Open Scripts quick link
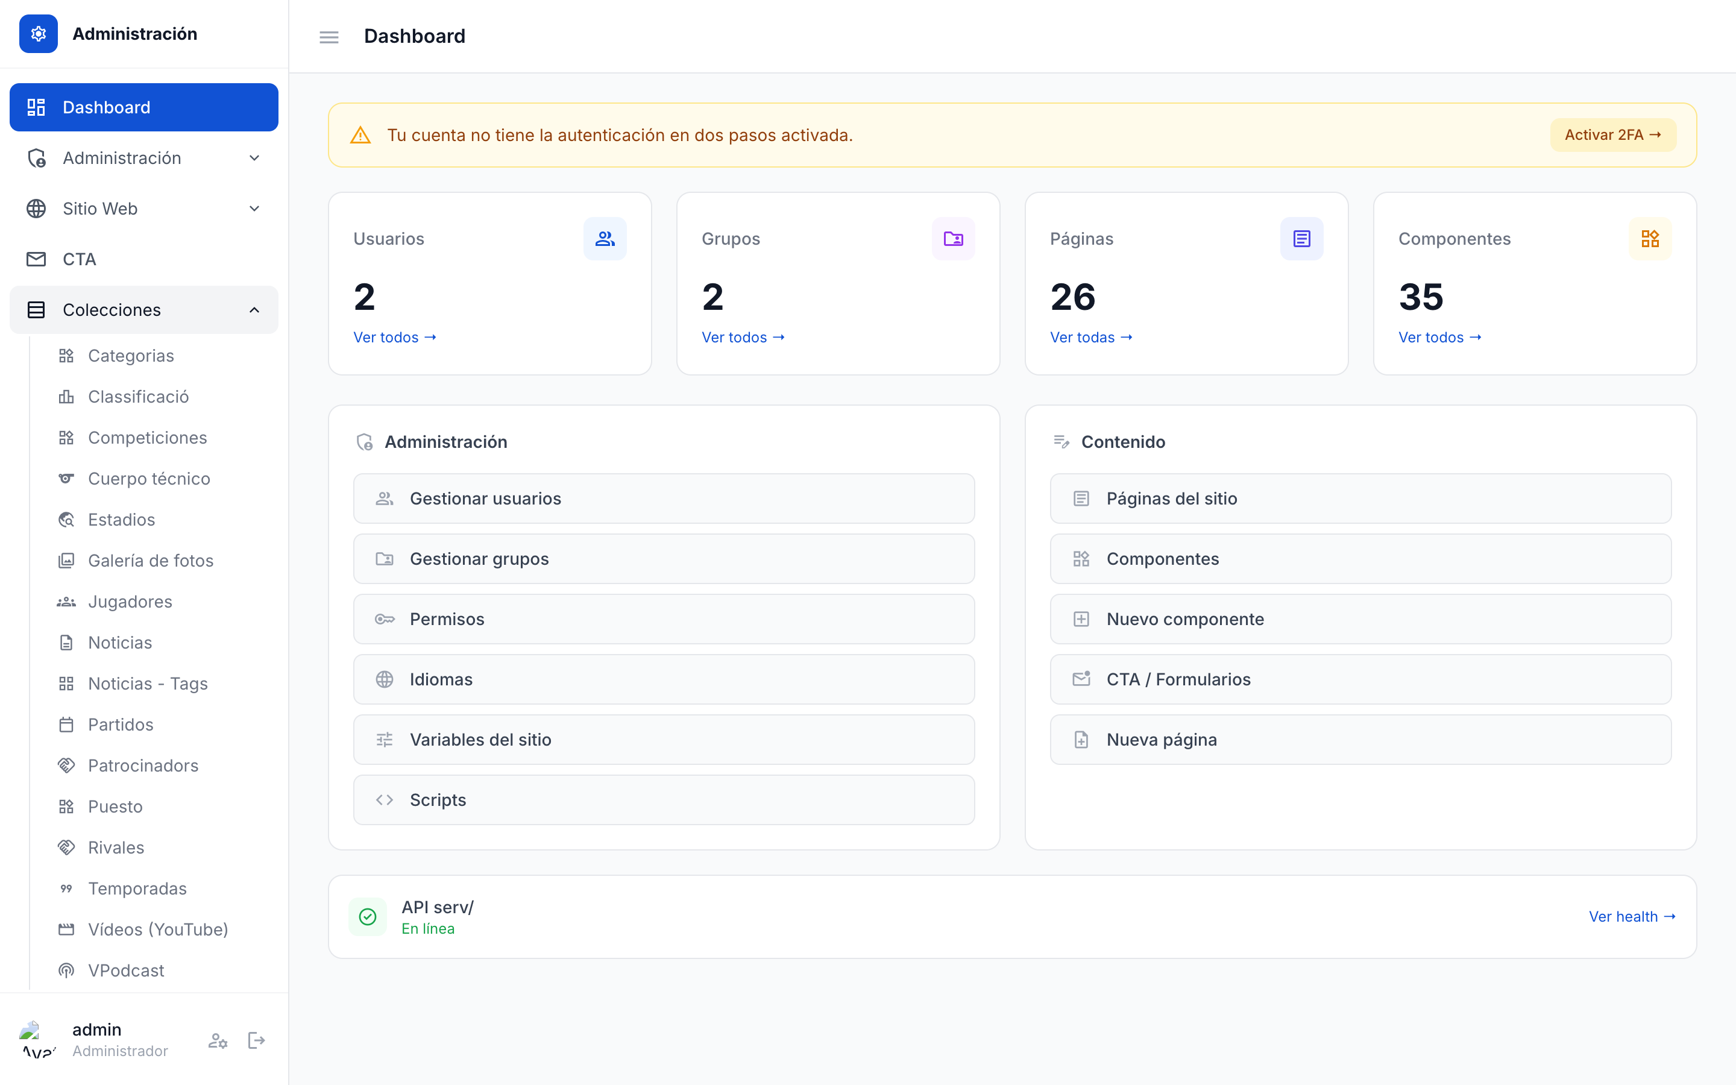The width and height of the screenshot is (1736, 1085). (x=664, y=800)
